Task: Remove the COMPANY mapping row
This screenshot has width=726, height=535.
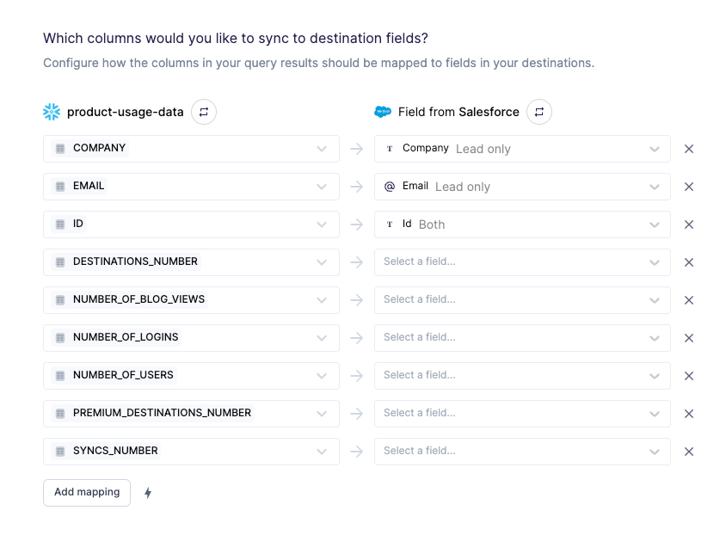Action: click(x=689, y=148)
